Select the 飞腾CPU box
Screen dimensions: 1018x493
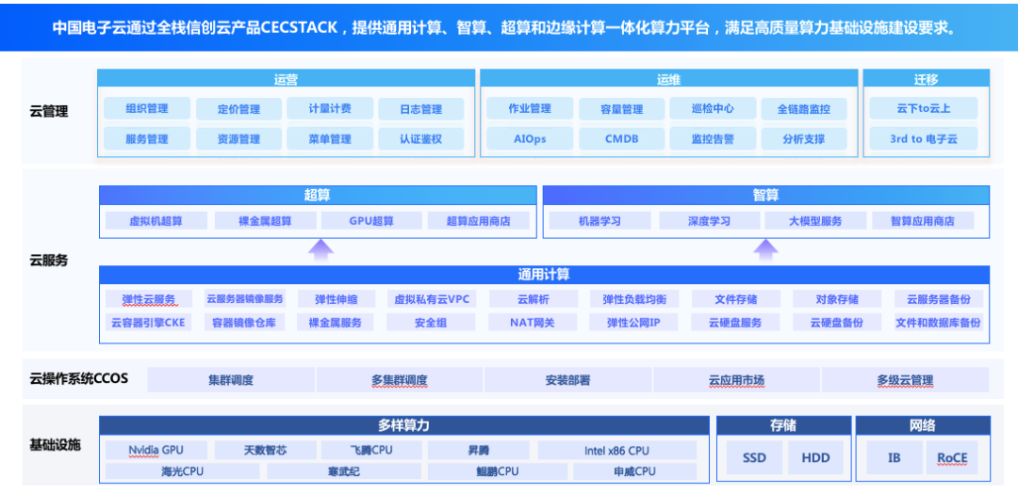coord(371,451)
